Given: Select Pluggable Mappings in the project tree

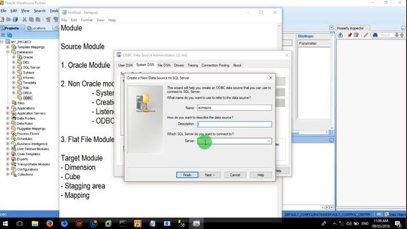Looking at the screenshot, I should [x=31, y=128].
